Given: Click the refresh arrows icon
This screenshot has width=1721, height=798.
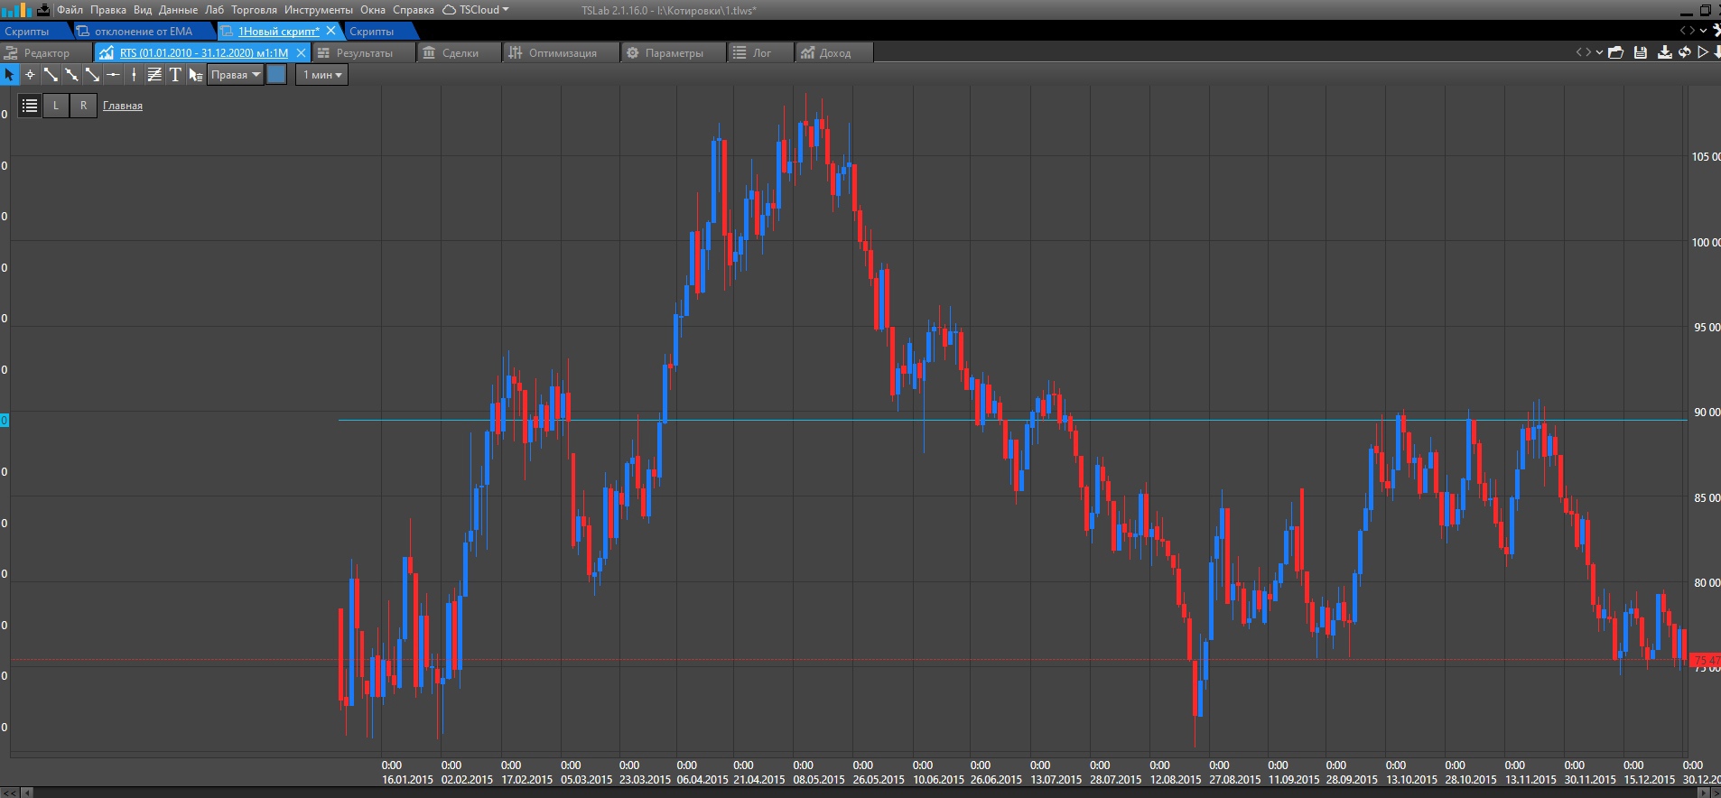Looking at the screenshot, I should (1684, 52).
